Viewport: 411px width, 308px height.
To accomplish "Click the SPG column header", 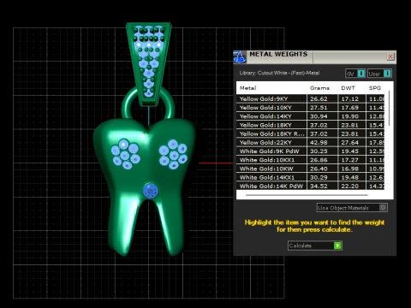I will point(375,88).
